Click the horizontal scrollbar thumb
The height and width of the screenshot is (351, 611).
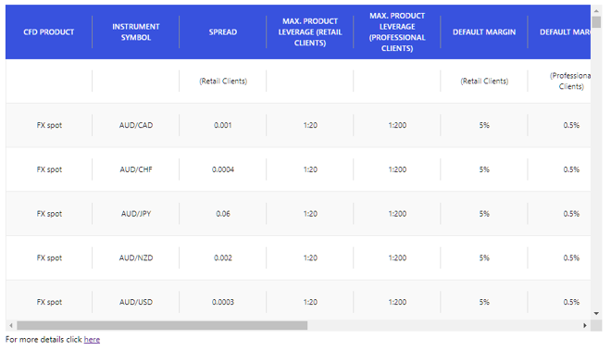click(162, 325)
